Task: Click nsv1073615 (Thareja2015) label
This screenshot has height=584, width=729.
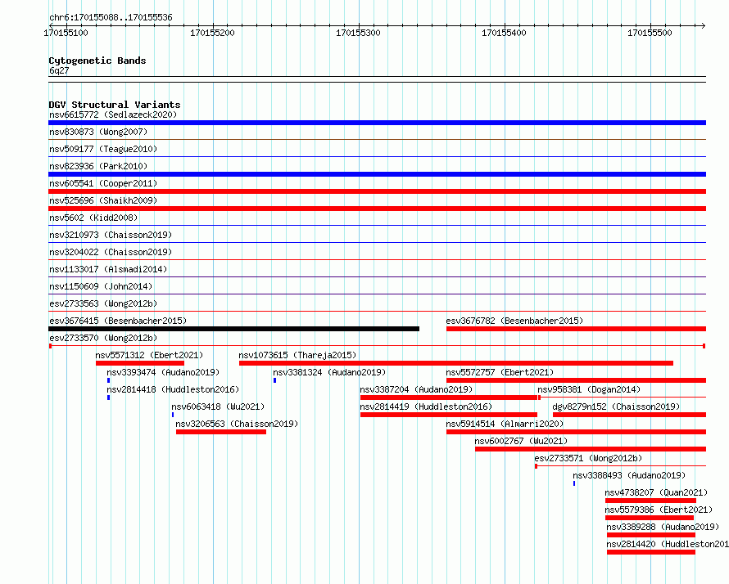Action: tap(297, 355)
